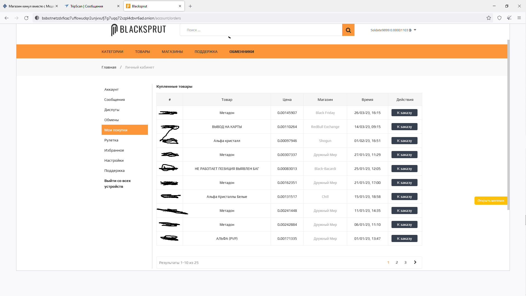Click К заказу for the Chill row
This screenshot has height=296, width=526.
pyautogui.click(x=404, y=197)
